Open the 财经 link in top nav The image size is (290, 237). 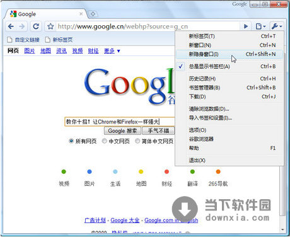click(93, 51)
